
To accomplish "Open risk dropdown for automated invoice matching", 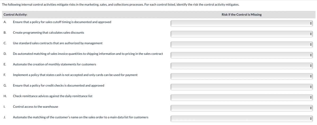I will [x=241, y=55].
